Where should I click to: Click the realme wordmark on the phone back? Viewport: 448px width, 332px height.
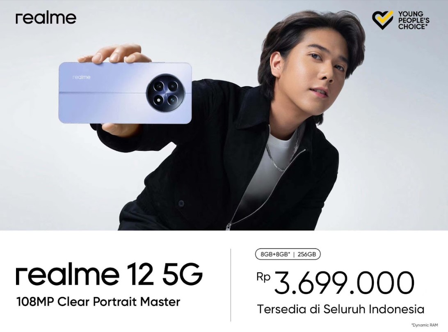pos(81,77)
